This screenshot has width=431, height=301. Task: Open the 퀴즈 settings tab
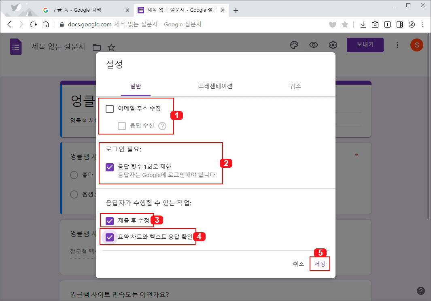click(x=295, y=86)
